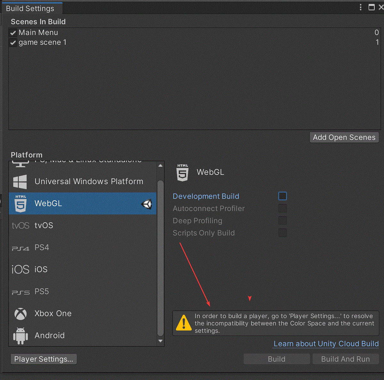Toggle the Deep Profiling checkbox
The height and width of the screenshot is (380, 384).
(x=283, y=220)
